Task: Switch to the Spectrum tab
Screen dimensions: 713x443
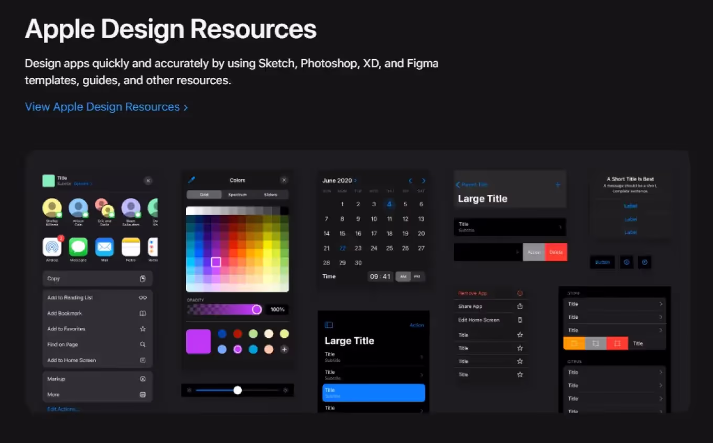Action: 237,195
